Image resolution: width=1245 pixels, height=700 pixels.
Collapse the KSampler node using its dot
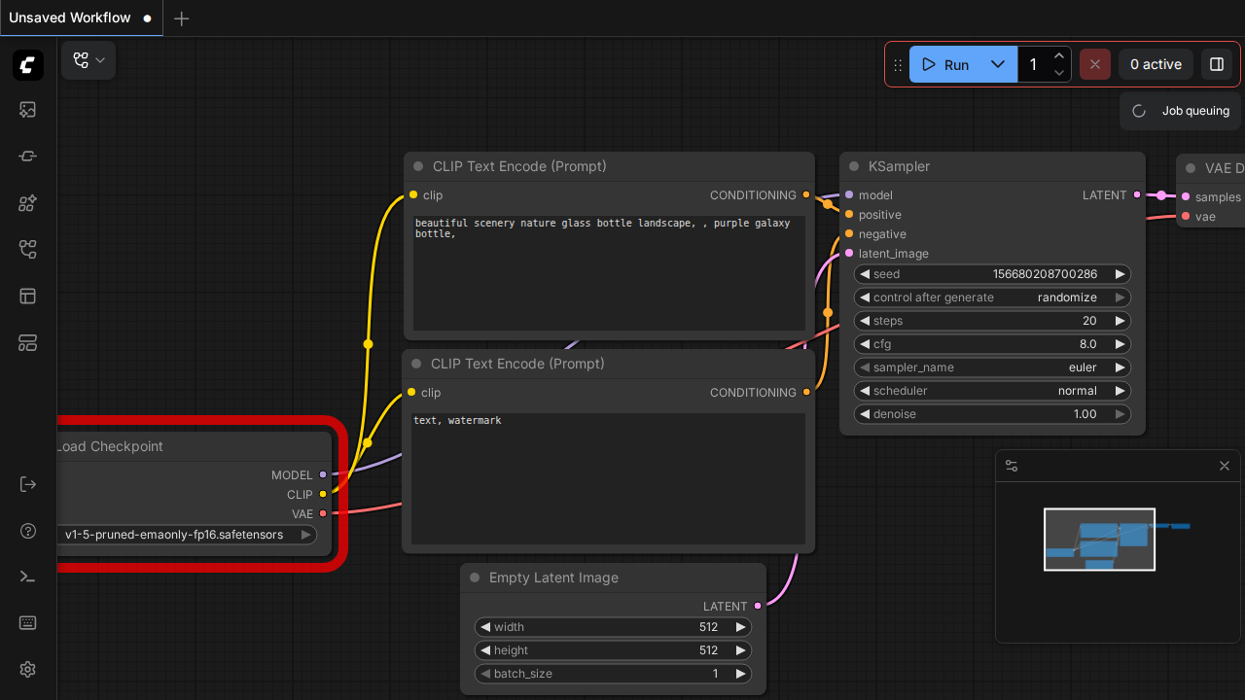(854, 167)
